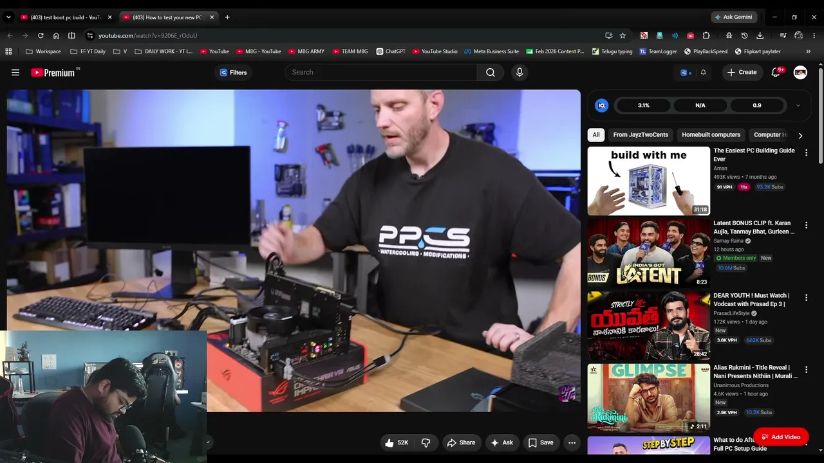Click the red YouTube extension icon in toolbar
824x463 pixels.
[x=691, y=35]
